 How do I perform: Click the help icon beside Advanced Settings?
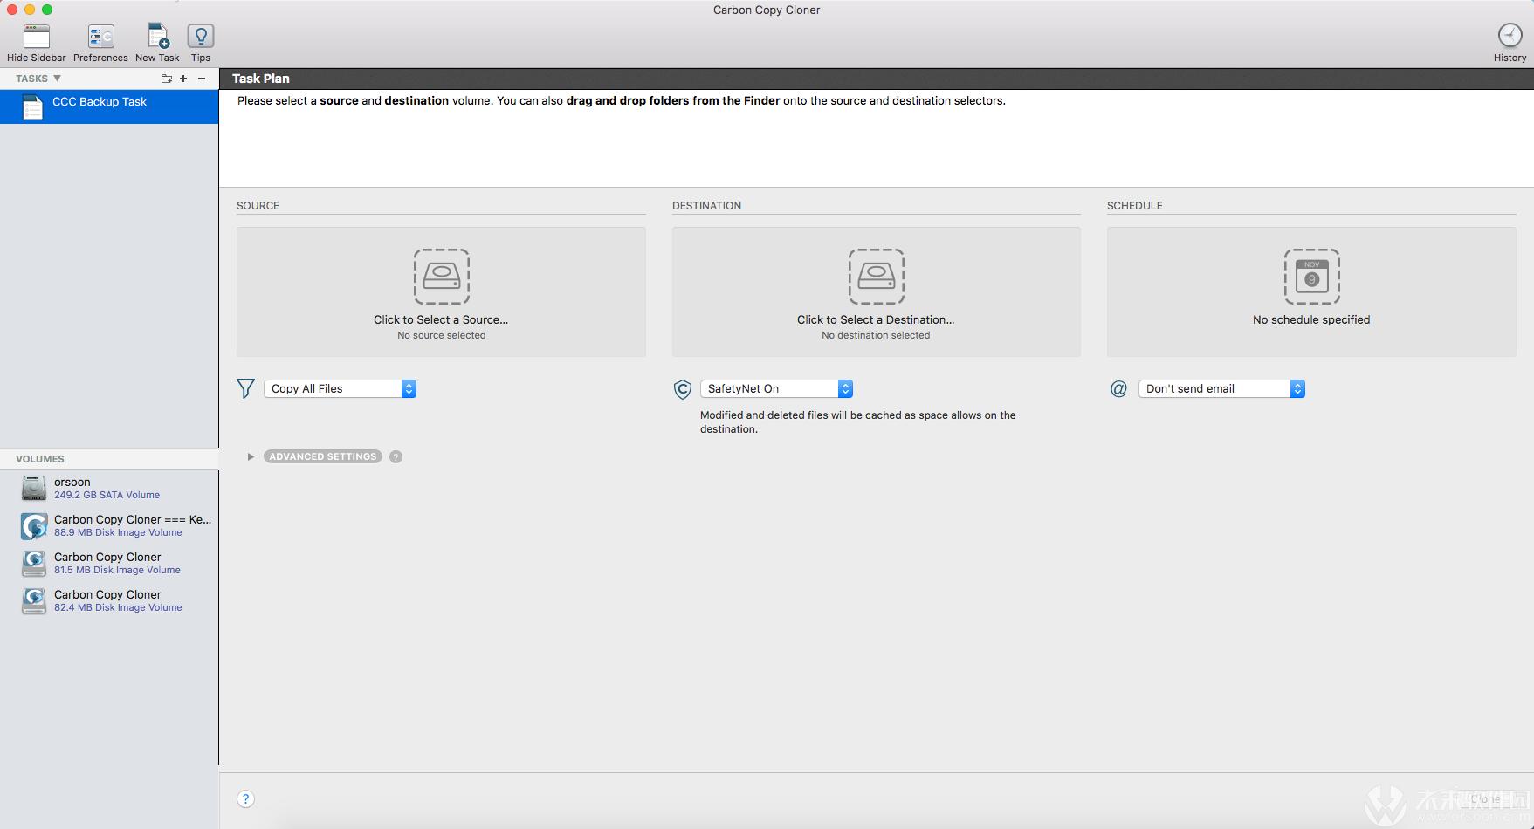coord(396,457)
